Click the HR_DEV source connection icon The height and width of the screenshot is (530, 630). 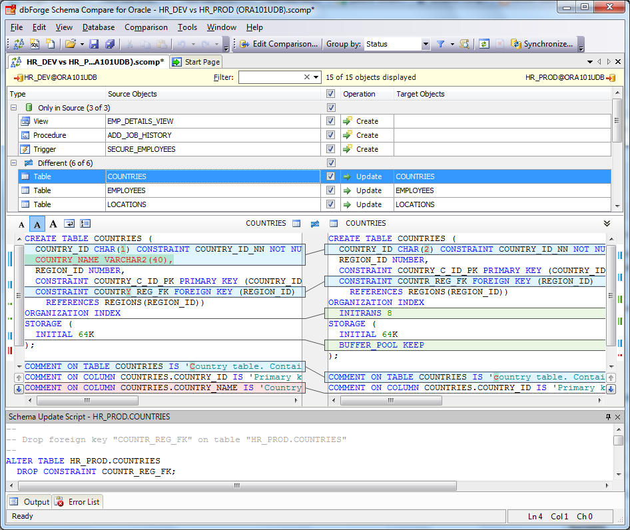click(x=19, y=77)
